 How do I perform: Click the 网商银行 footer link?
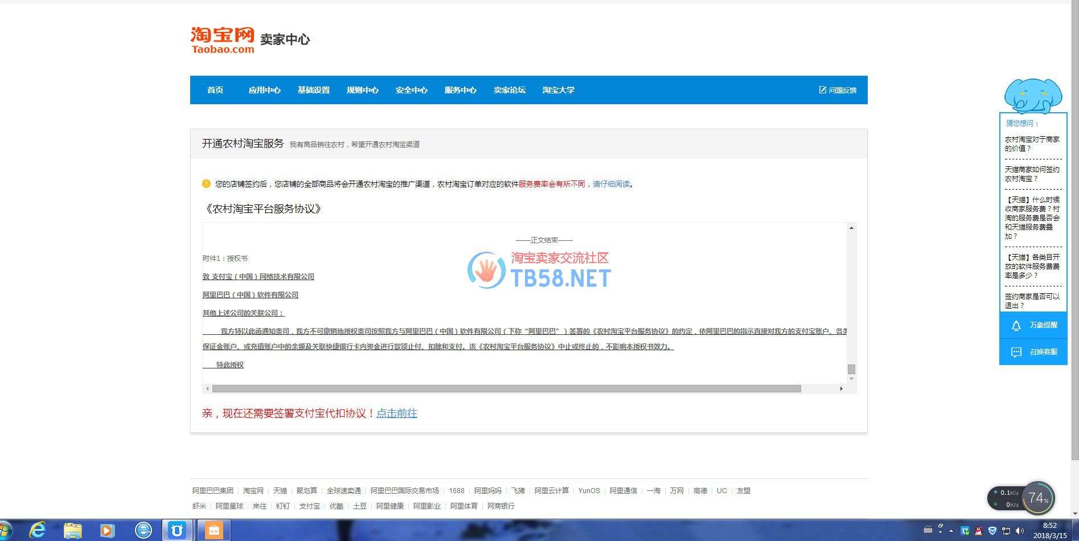501,506
